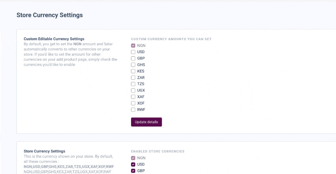Click NGN under enabled store currencies
The image size is (336, 174).
point(133,158)
